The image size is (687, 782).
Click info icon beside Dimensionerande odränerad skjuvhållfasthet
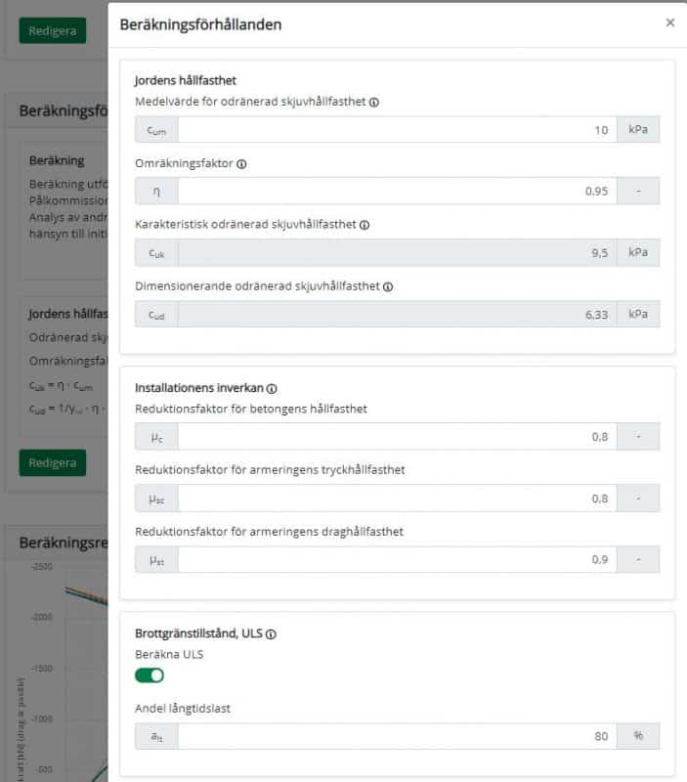(388, 286)
